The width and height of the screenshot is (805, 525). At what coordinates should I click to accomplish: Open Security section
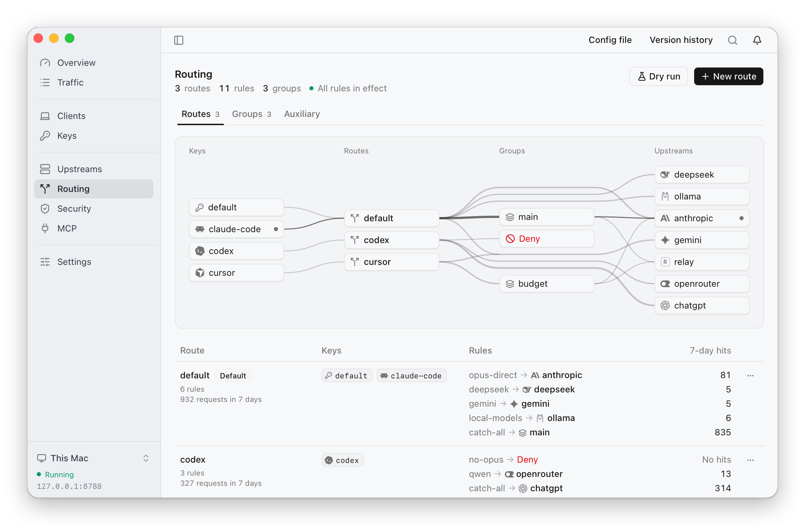(x=94, y=209)
